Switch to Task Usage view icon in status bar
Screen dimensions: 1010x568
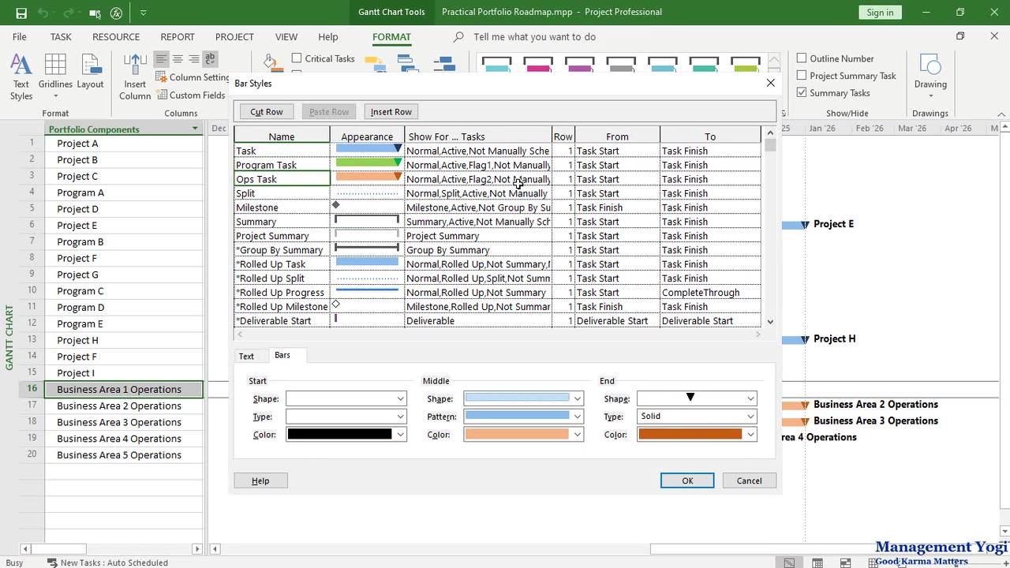817,562
